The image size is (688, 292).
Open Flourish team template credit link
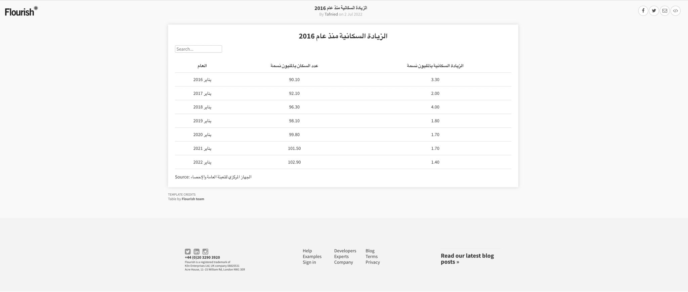193,199
